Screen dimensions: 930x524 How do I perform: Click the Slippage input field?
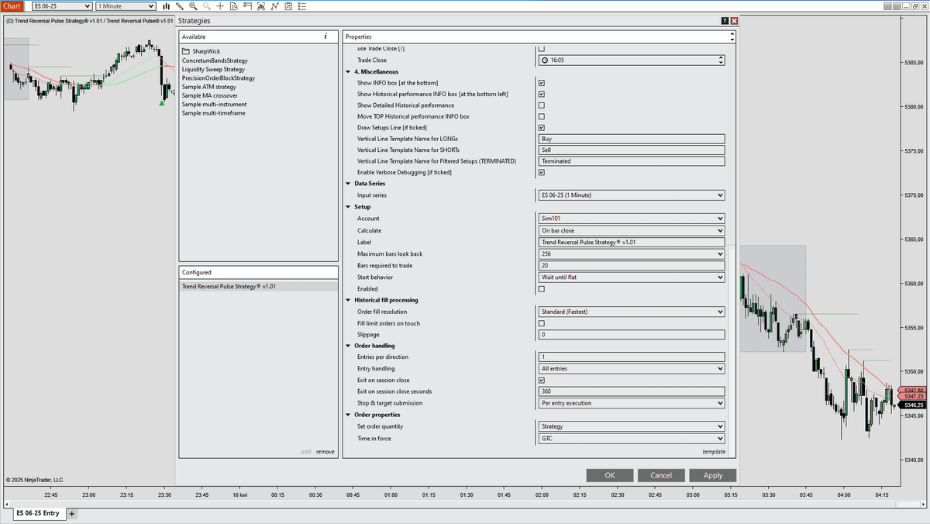tap(631, 335)
